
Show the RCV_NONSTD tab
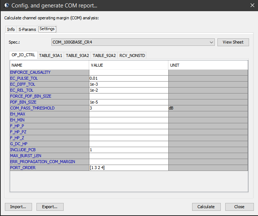pos(132,55)
